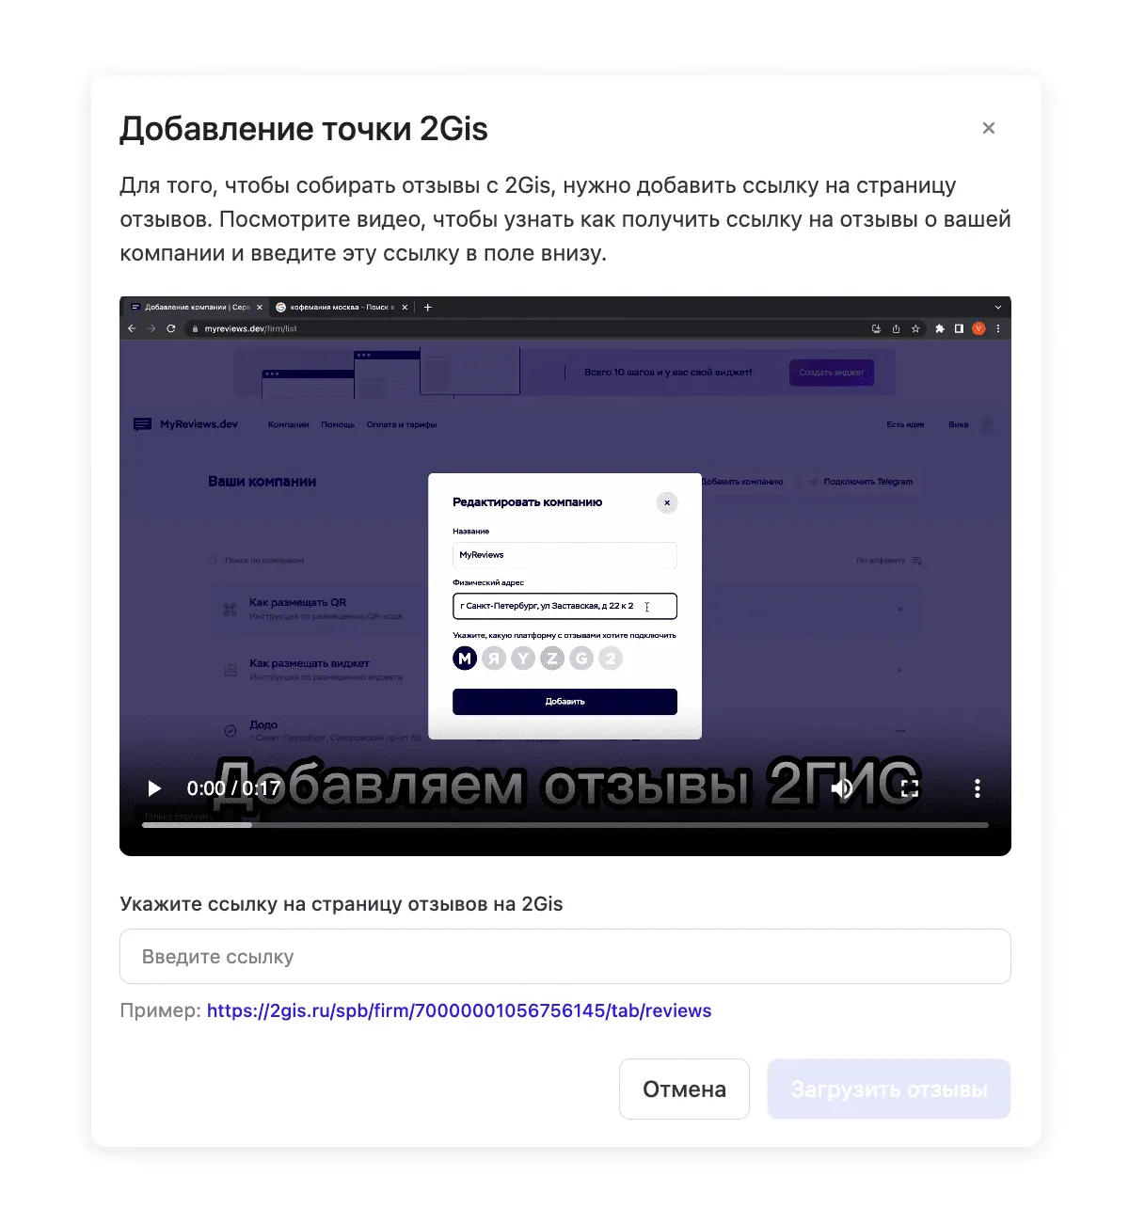
Task: Click label Укажите ссылку на страницу отзывов
Action: click(342, 904)
